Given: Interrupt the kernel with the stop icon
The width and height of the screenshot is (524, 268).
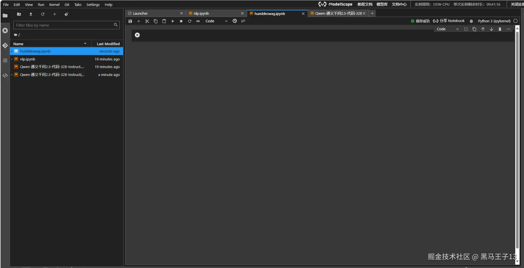Looking at the screenshot, I should [x=181, y=21].
